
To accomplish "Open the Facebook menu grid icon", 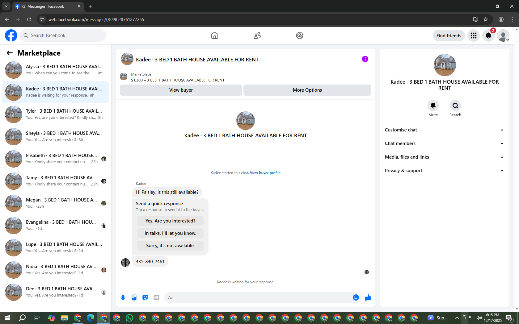I will (474, 35).
